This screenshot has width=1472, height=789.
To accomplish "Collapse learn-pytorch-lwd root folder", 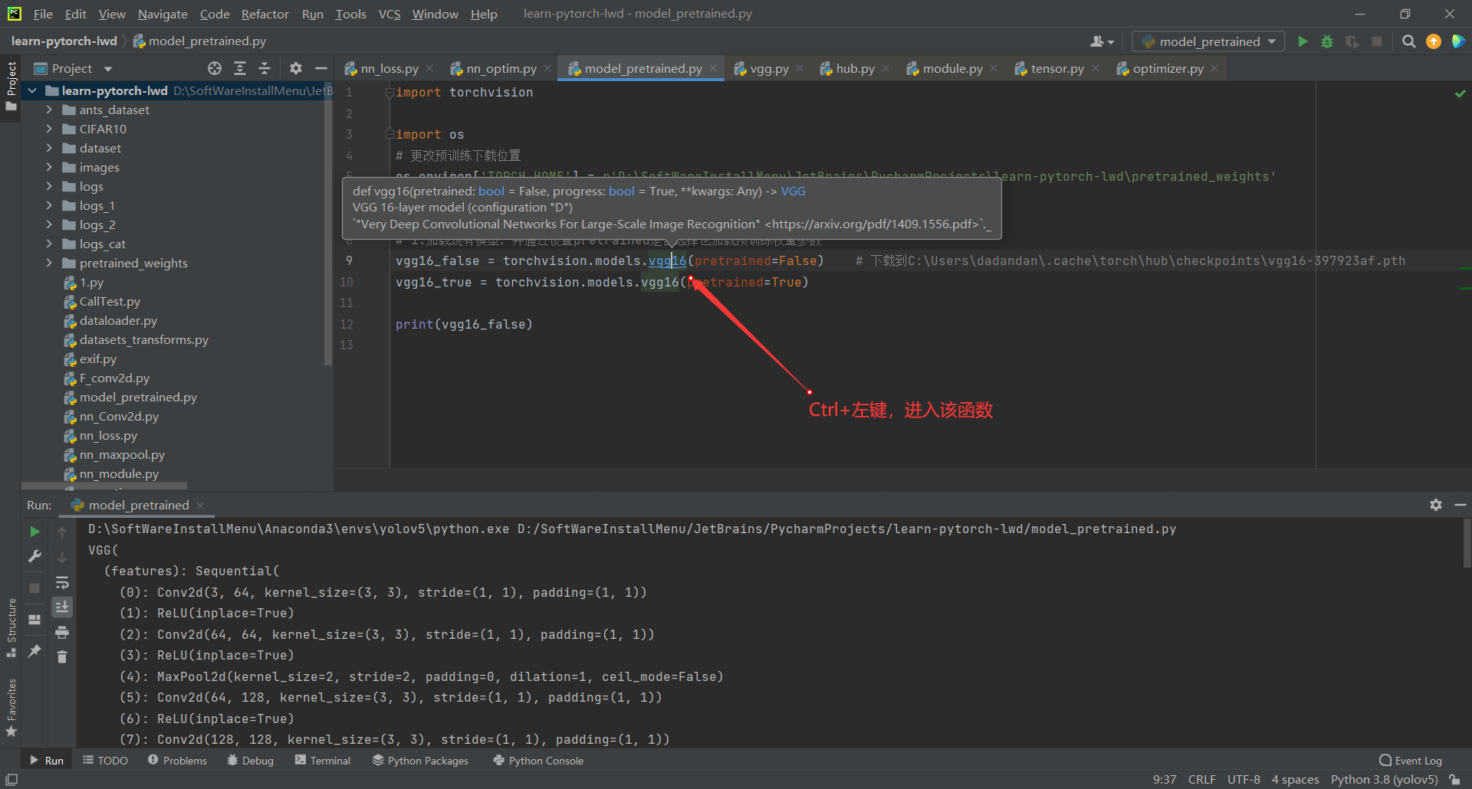I will [33, 90].
